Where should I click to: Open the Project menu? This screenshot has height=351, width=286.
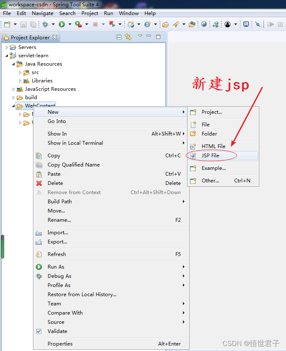(x=90, y=13)
